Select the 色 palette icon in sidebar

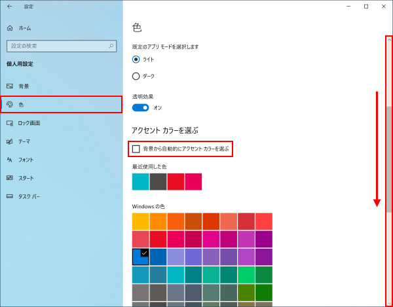point(9,105)
